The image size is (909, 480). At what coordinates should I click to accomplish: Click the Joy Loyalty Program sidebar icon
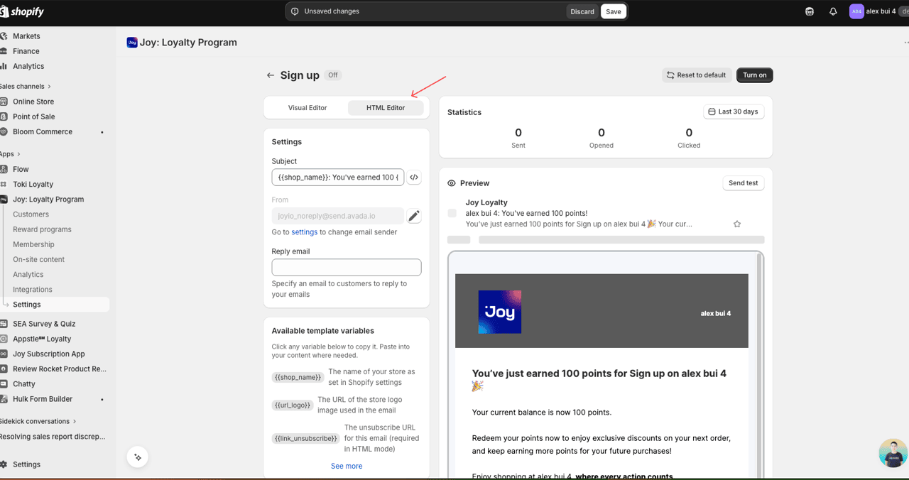tap(4, 200)
